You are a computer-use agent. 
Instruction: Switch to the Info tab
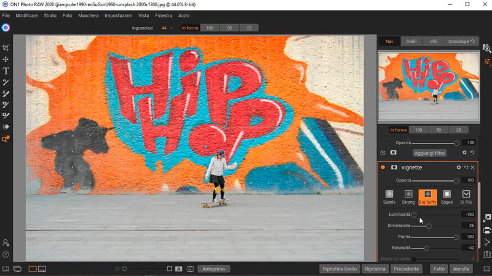click(x=434, y=41)
